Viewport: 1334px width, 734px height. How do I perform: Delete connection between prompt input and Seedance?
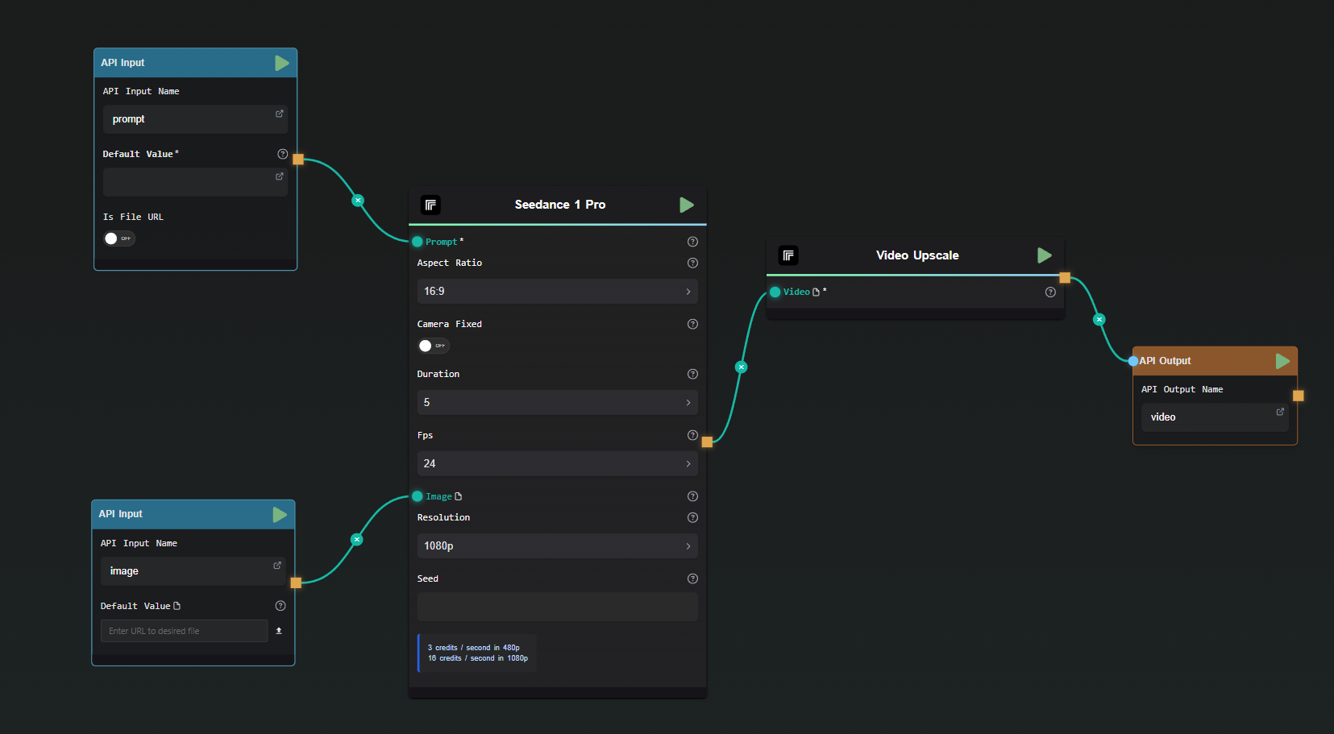tap(357, 200)
